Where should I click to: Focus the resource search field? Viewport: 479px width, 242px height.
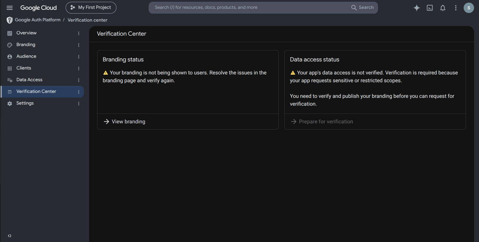coord(250,8)
